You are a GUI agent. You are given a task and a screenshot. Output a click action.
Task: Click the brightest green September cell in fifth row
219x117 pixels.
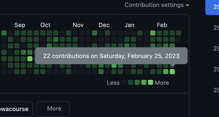point(30,58)
